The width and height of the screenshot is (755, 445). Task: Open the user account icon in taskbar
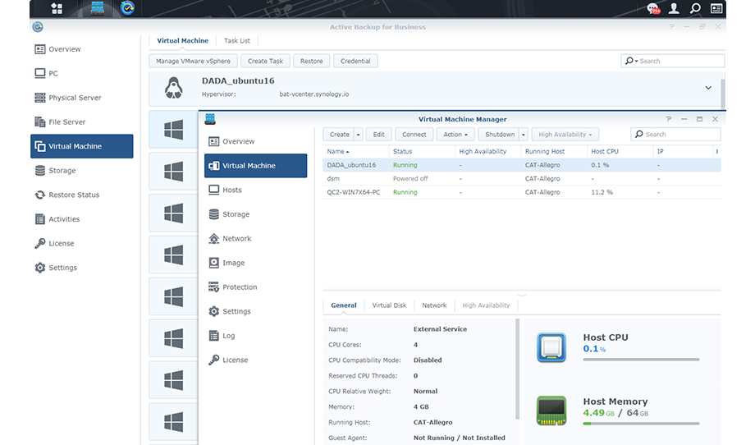675,9
